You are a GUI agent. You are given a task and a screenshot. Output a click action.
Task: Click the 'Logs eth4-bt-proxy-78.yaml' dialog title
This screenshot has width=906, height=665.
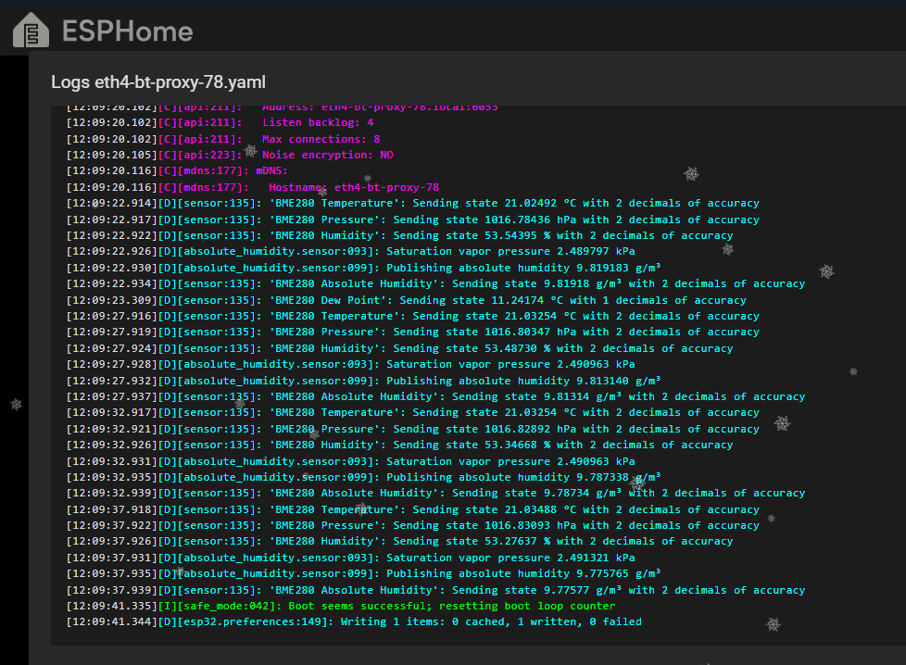[x=158, y=82]
